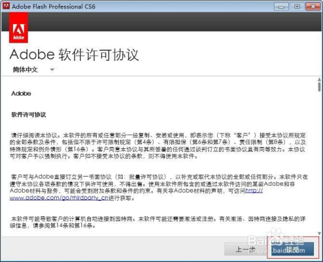
Task: Click paragraph starting 本软件可能导致客户的计算机
Action: click(x=158, y=223)
